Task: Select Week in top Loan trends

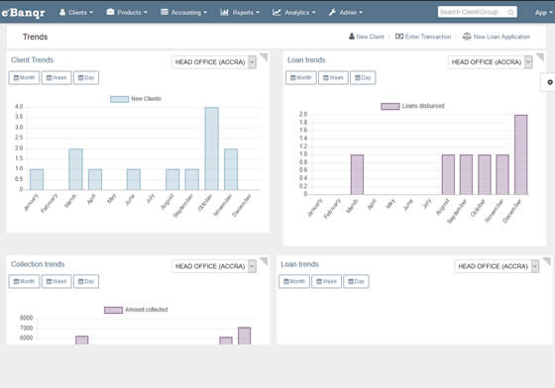Action: click(333, 78)
